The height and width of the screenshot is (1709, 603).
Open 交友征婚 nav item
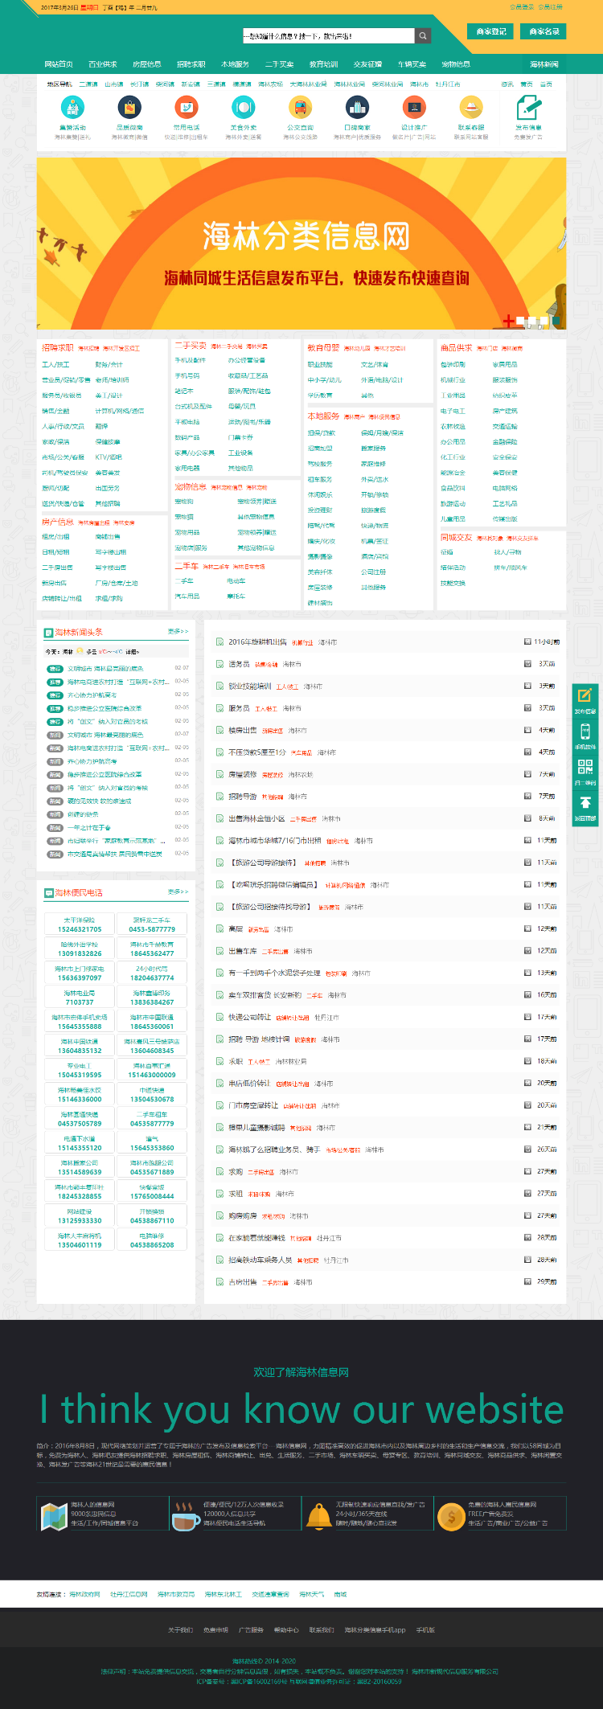click(x=368, y=64)
